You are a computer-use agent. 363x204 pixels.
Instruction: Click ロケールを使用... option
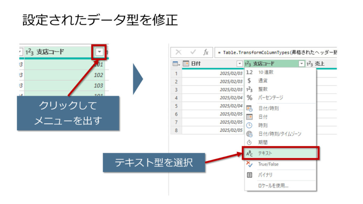pos(273,185)
